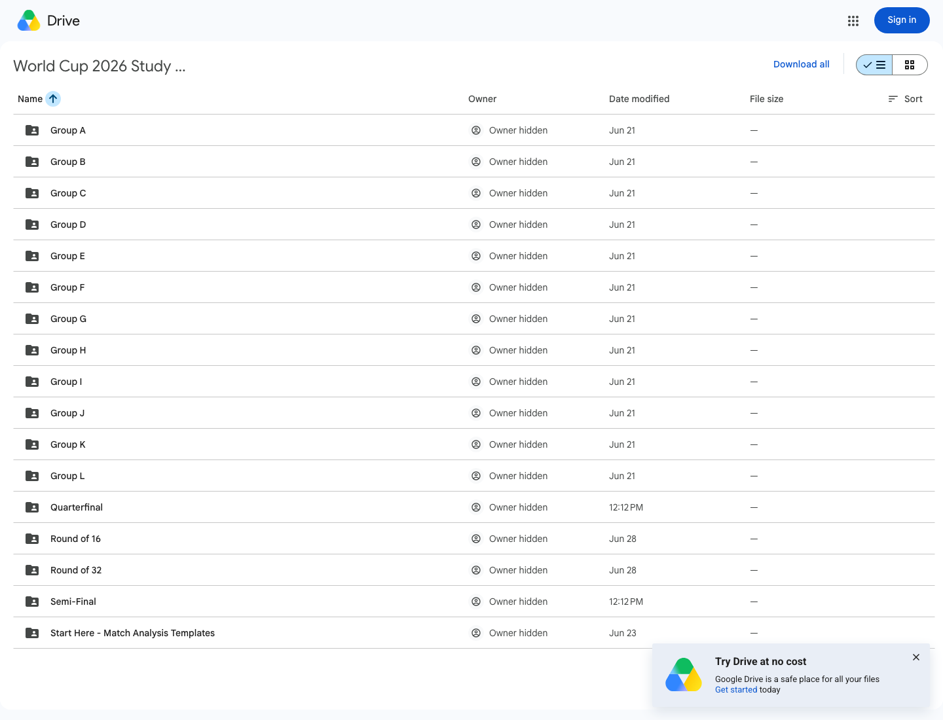Switch to grid layout view
Viewport: 943px width, 720px height.
point(910,65)
